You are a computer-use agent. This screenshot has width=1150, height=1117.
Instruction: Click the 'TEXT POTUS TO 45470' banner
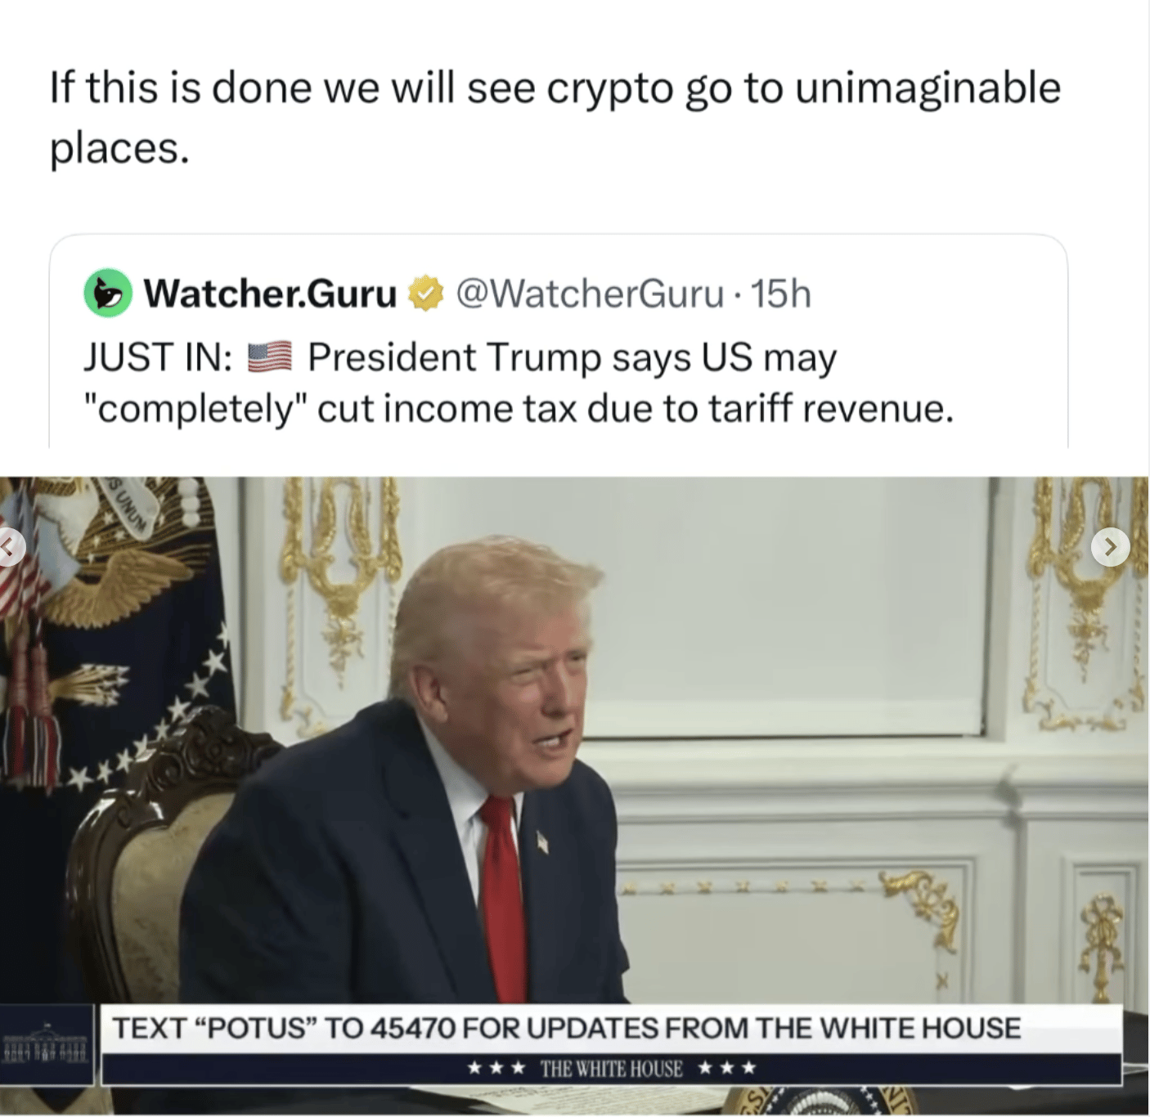click(566, 1028)
